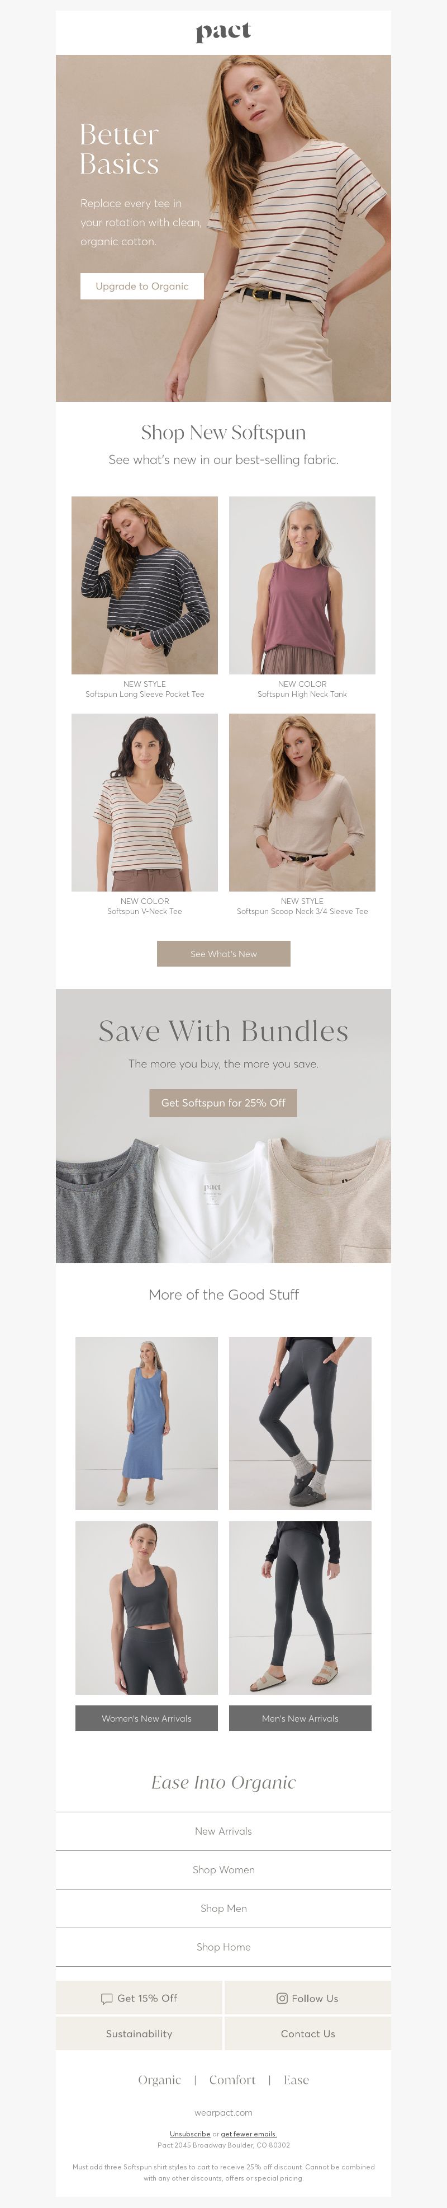Click Get Softspun for 25% Off

(x=223, y=1103)
